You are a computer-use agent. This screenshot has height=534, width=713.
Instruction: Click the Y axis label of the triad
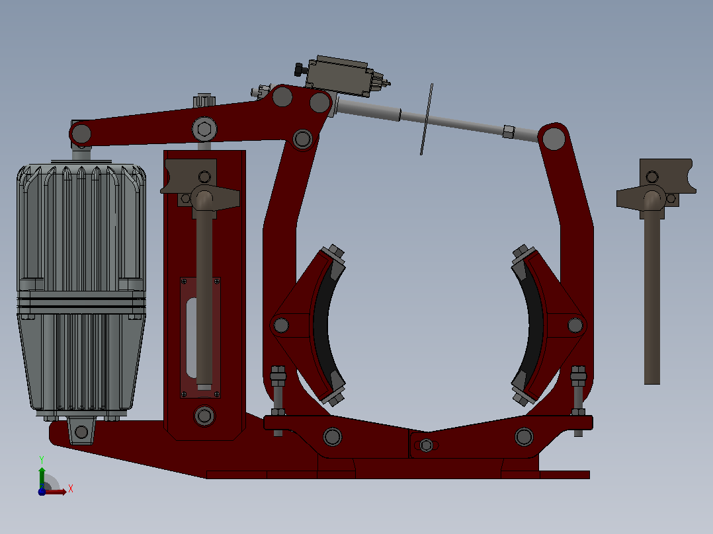(42, 460)
